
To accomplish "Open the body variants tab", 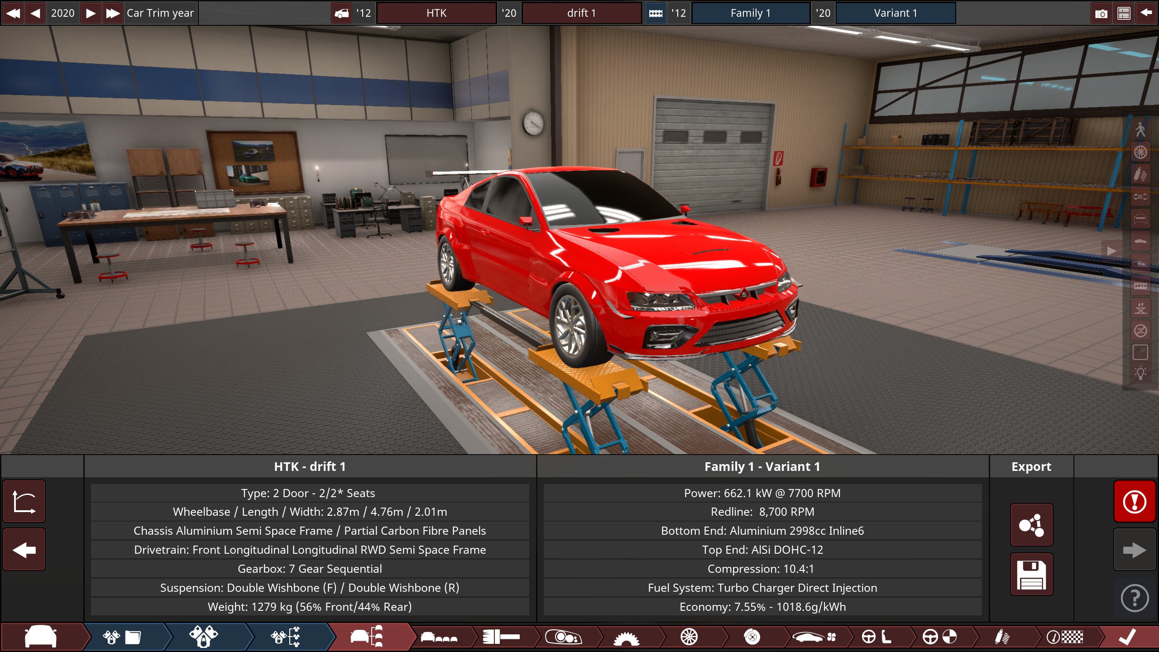I will (439, 637).
